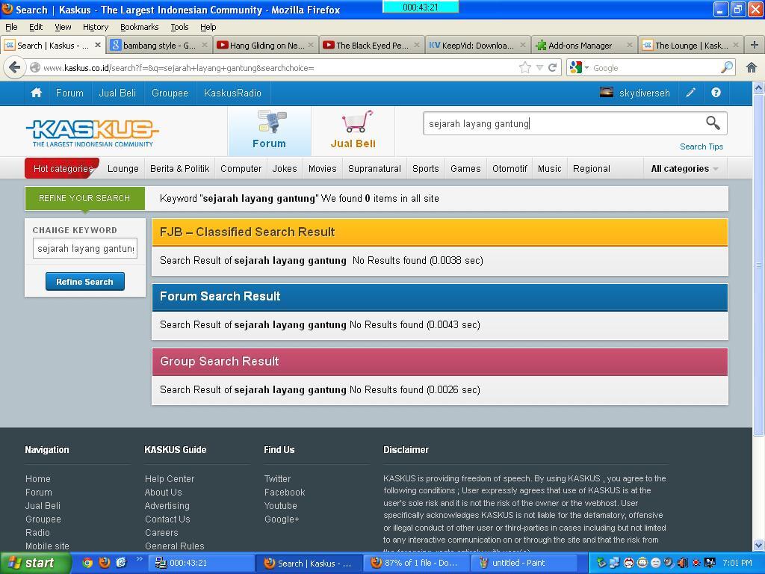765x574 pixels.
Task: Select the Jual Beli shopping cart icon
Action: tap(353, 131)
